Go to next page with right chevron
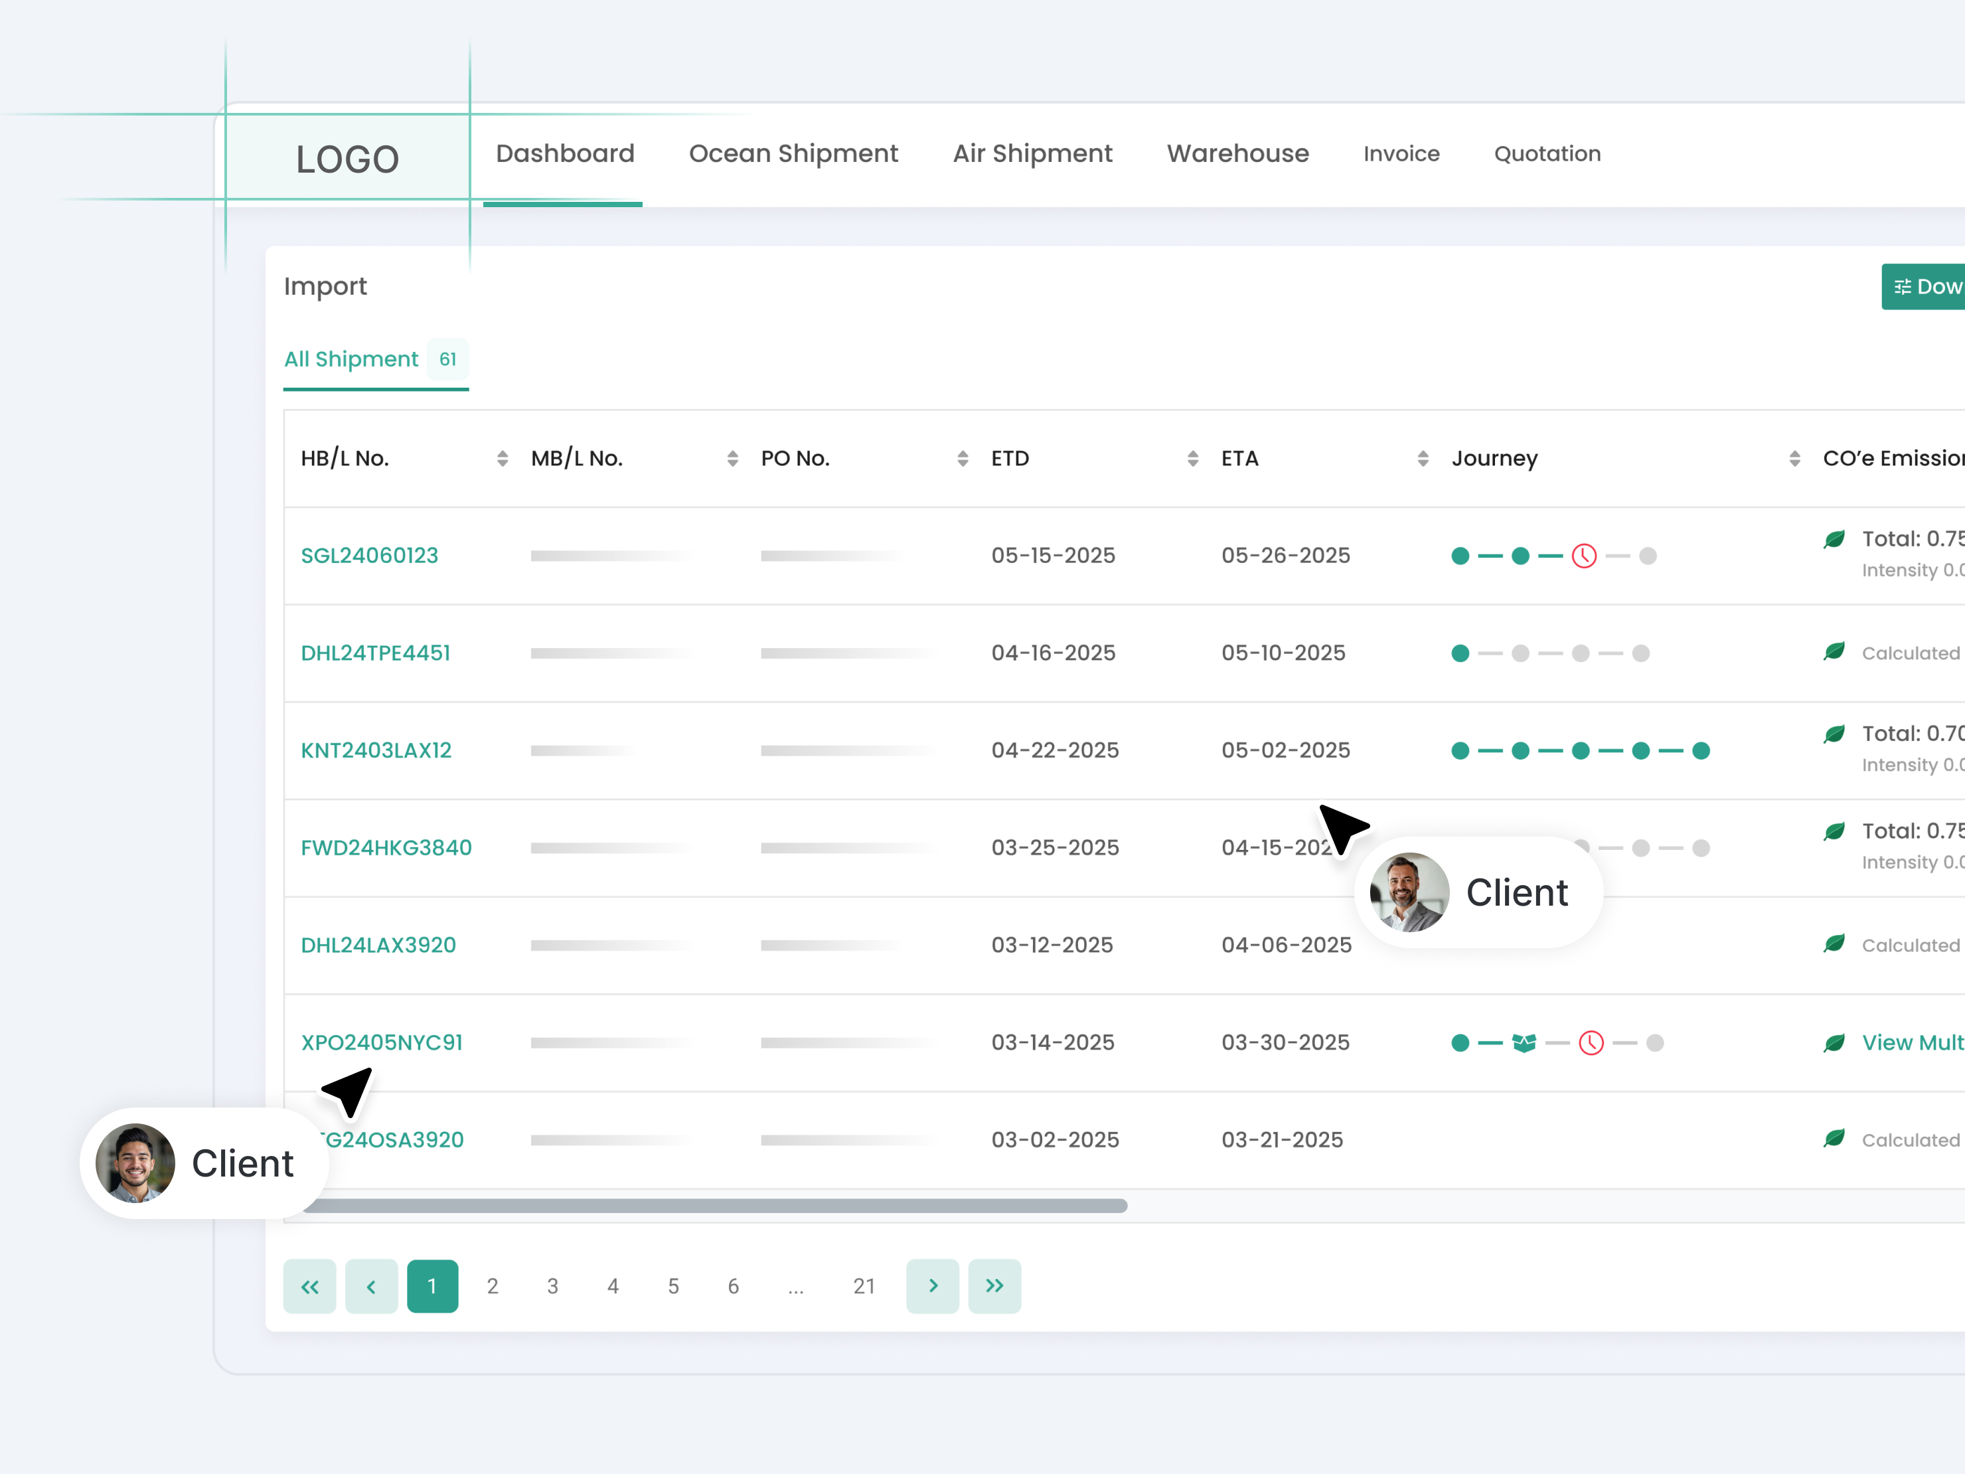 pos(932,1285)
